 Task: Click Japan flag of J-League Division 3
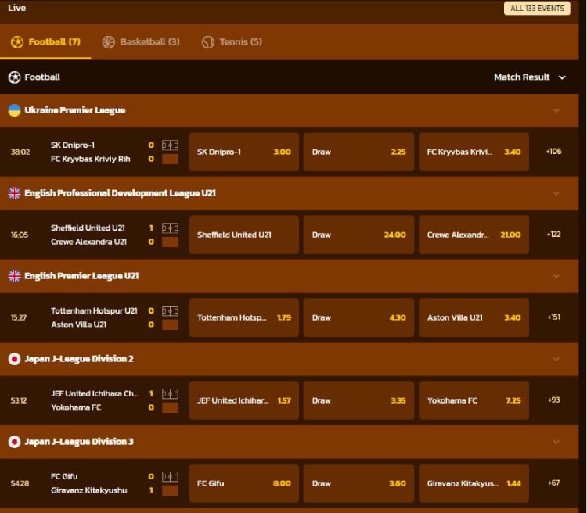click(x=14, y=442)
